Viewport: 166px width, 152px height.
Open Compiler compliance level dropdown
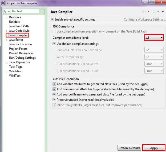(x=154, y=38)
